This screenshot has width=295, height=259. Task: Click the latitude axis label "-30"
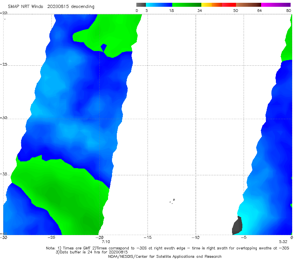click(4, 118)
